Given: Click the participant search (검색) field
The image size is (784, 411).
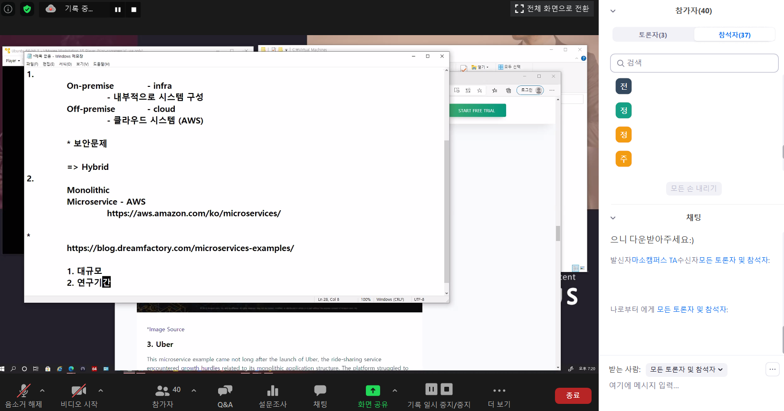Looking at the screenshot, I should (x=698, y=63).
